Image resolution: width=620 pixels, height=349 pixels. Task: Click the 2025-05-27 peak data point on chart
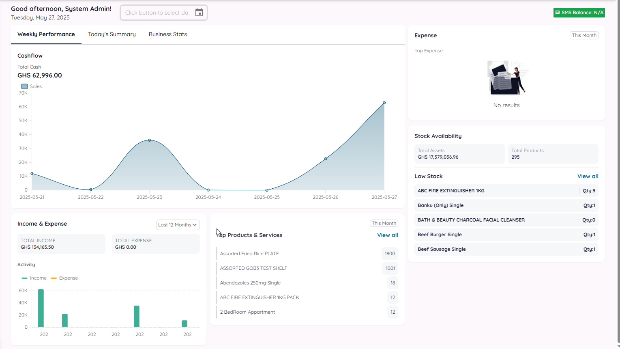click(x=384, y=103)
